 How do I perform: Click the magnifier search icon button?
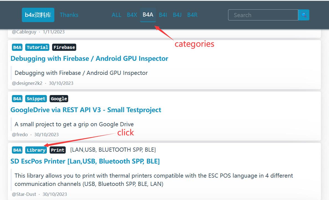(x=304, y=15)
